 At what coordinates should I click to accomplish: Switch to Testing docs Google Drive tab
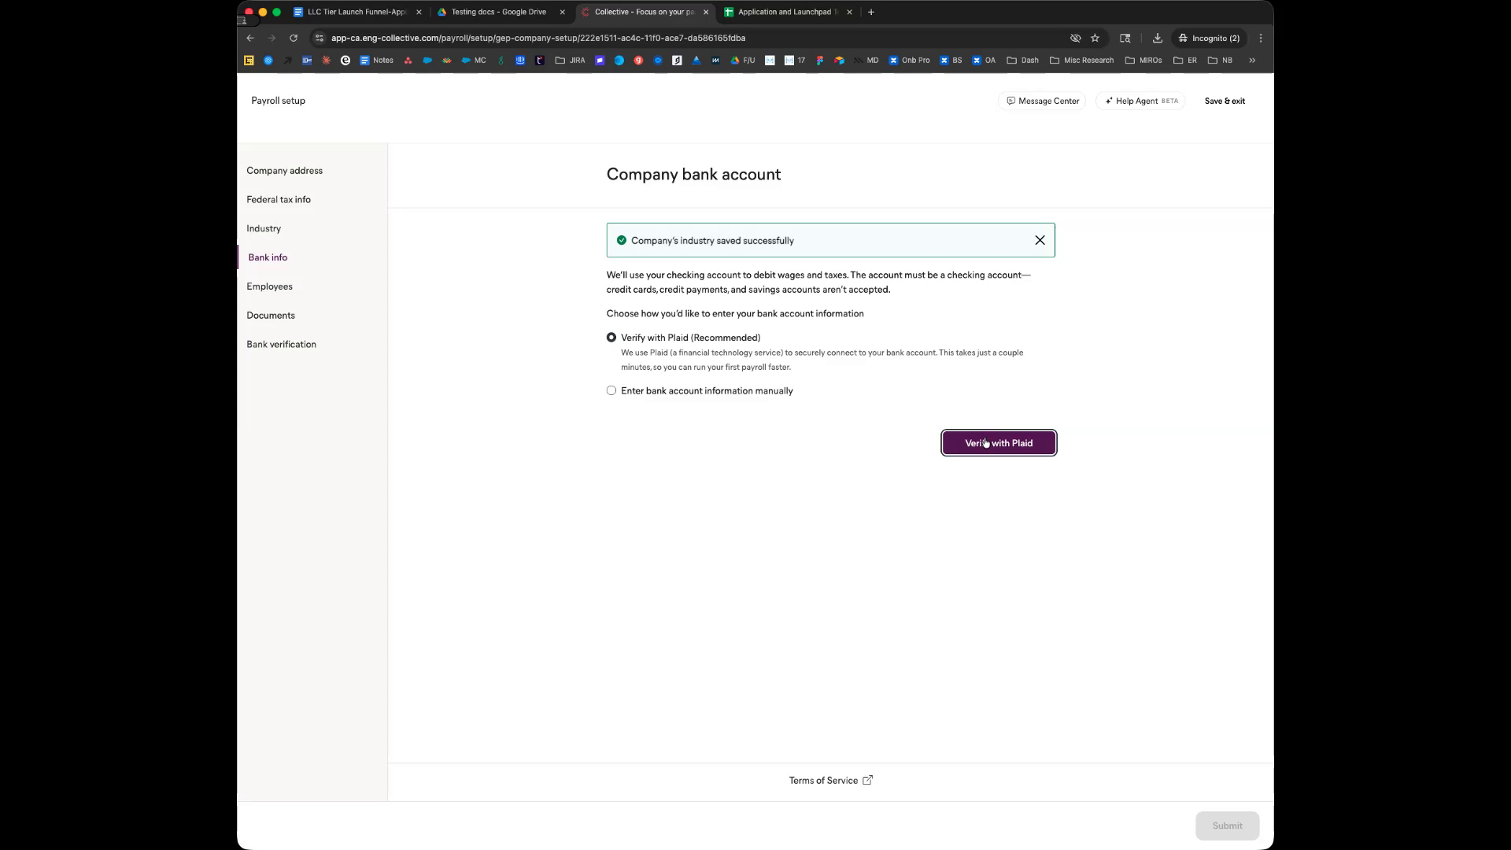tap(498, 12)
